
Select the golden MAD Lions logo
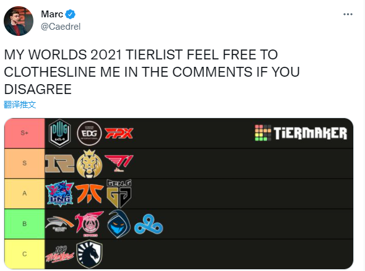pyautogui.click(x=89, y=164)
